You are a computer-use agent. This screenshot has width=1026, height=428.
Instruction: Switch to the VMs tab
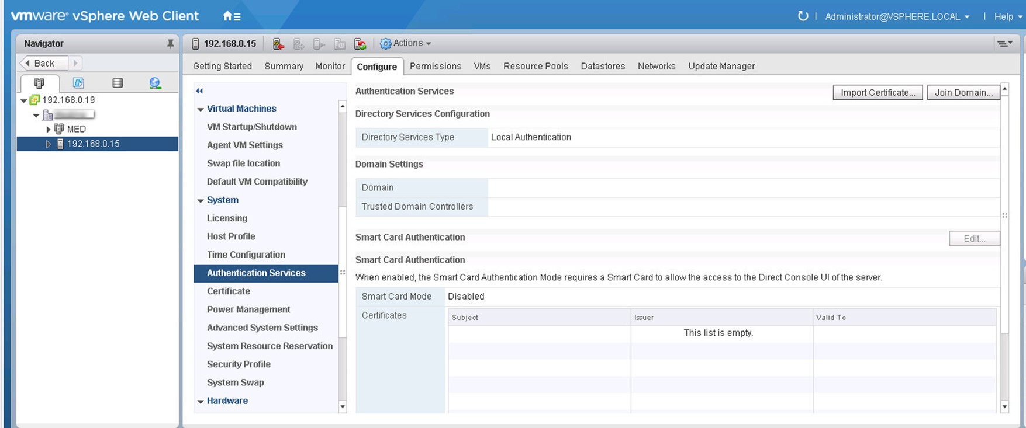coord(482,66)
